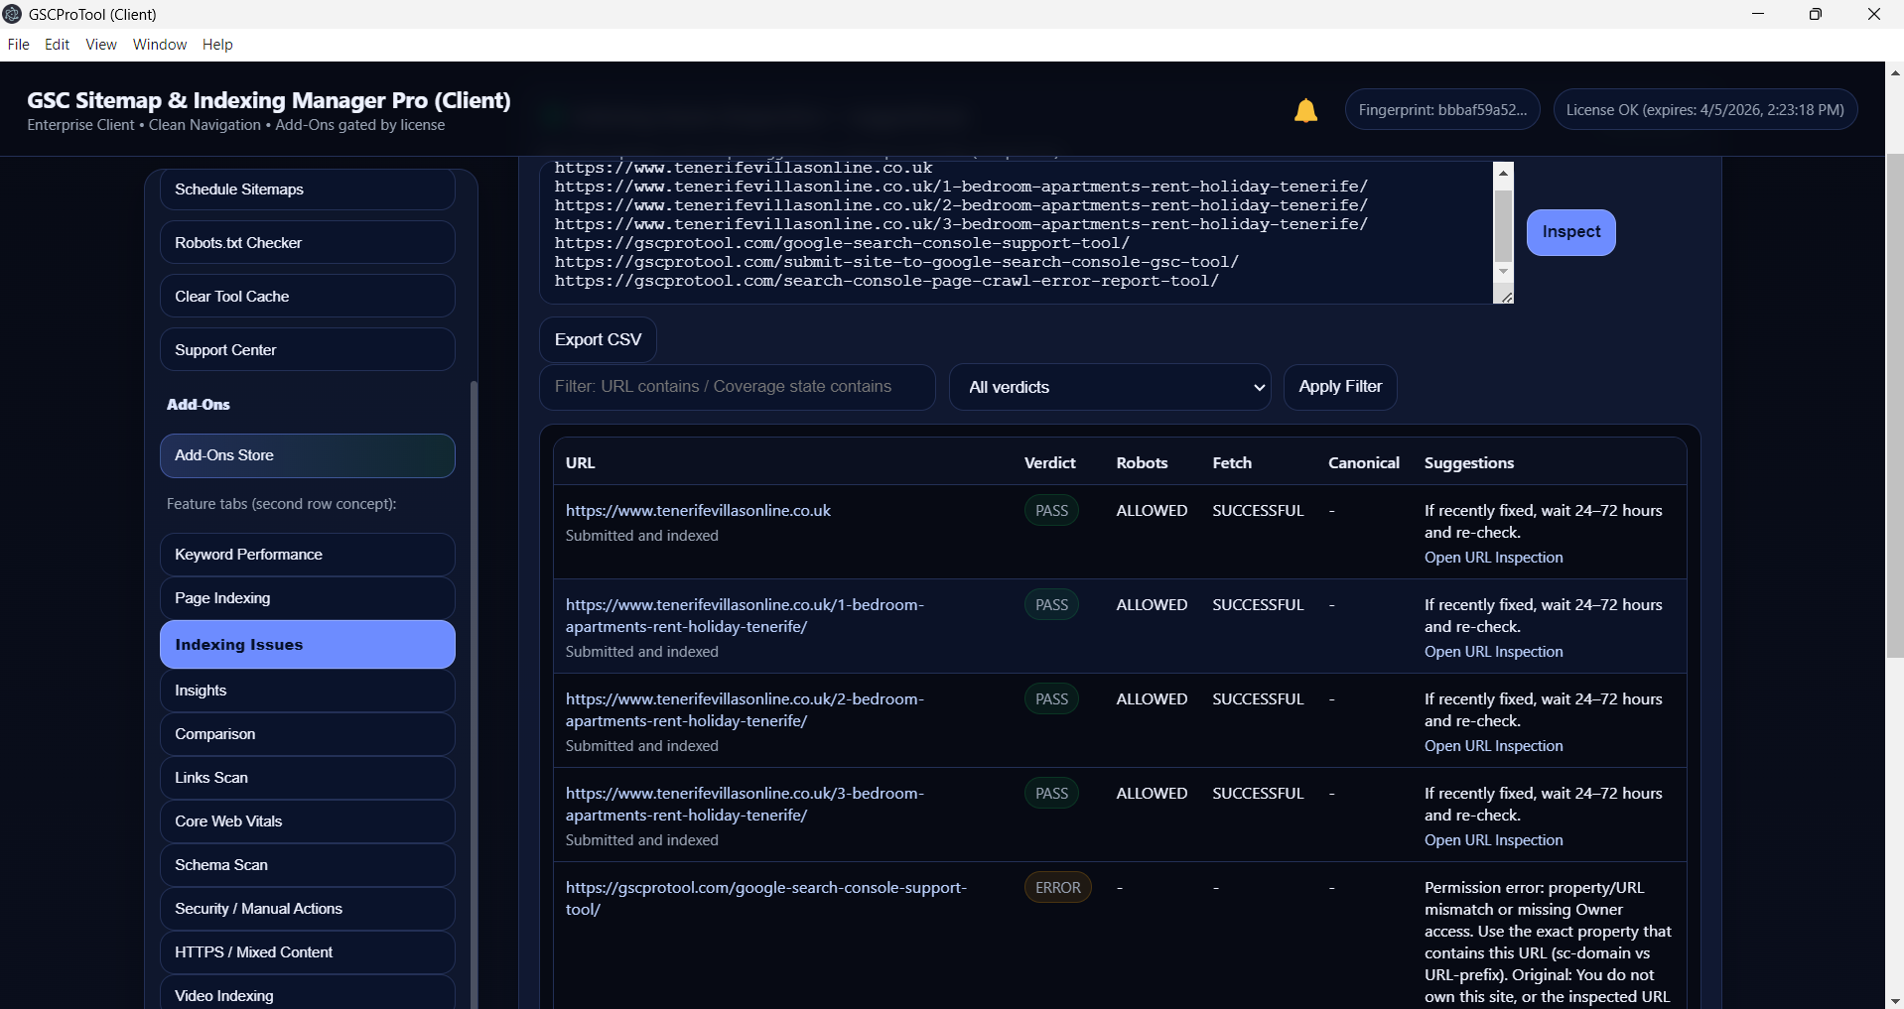
Task: Grab the URL textarea resize handle
Action: click(x=1506, y=296)
